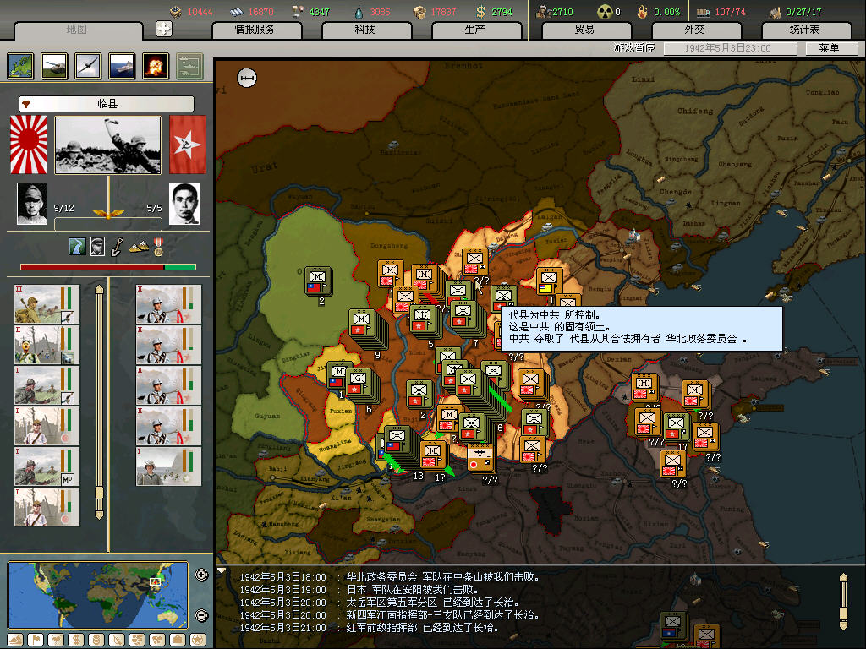Open the active battles explosion icon
This screenshot has width=866, height=649.
coord(156,66)
